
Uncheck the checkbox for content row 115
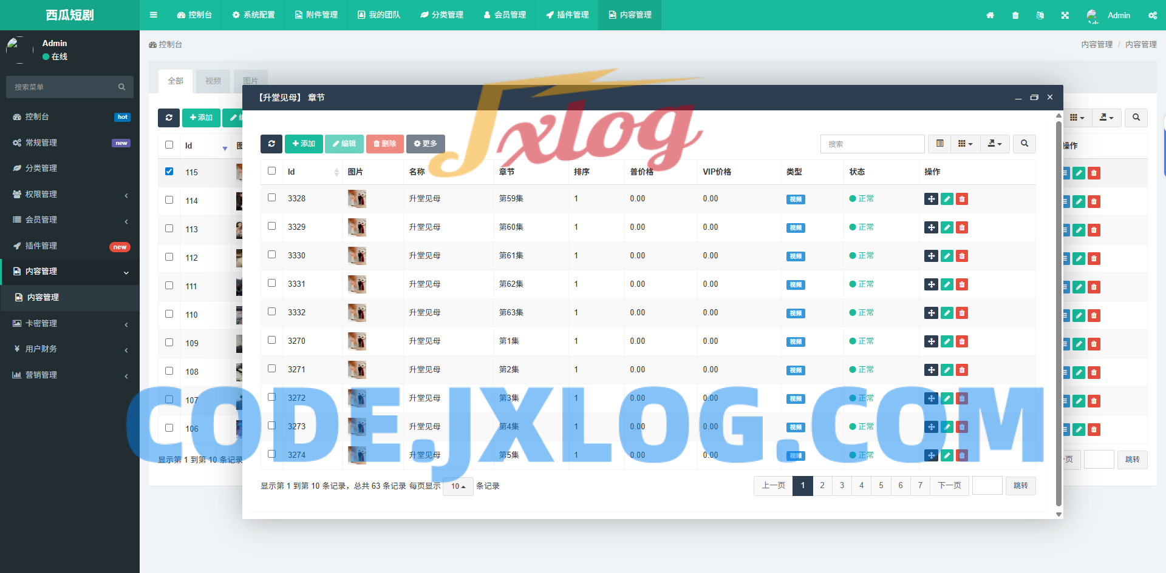point(169,172)
